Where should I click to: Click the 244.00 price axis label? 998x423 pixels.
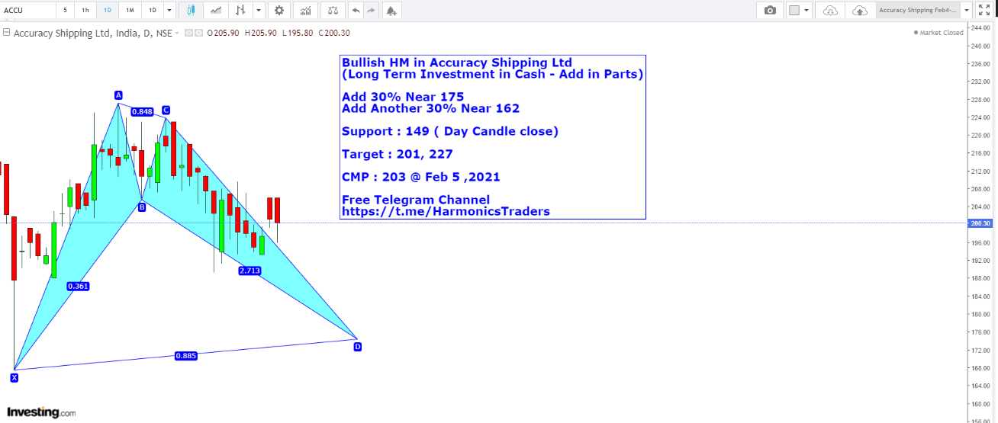pyautogui.click(x=980, y=28)
